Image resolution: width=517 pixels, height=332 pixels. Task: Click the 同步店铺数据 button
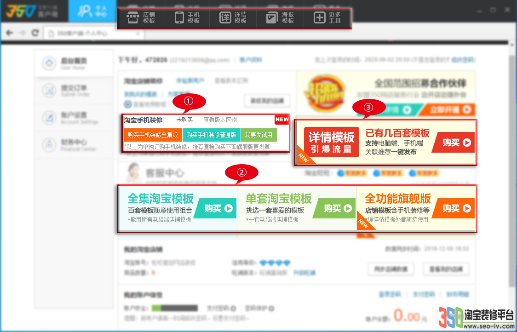pos(391,269)
